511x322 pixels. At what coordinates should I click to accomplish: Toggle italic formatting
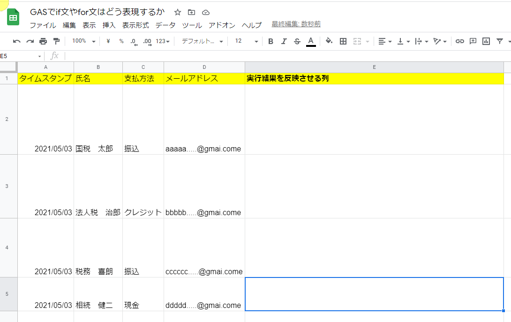pos(284,41)
